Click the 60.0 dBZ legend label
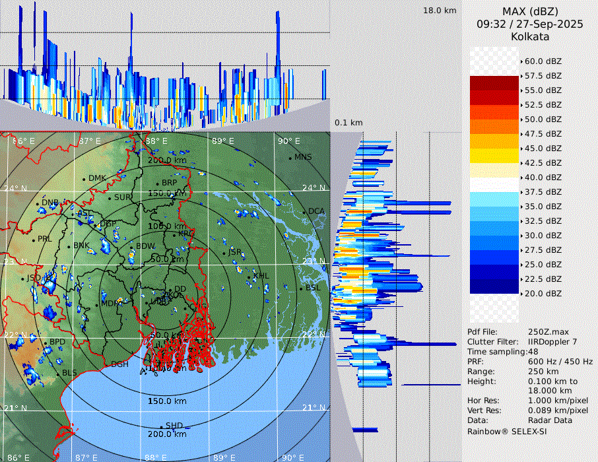 [x=543, y=61]
